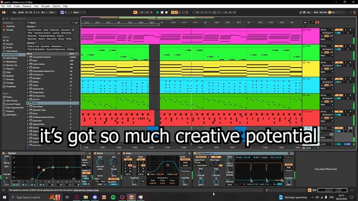The height and width of the screenshot is (201, 358).
Task: Toggle the Delay device activator
Action: [124, 154]
